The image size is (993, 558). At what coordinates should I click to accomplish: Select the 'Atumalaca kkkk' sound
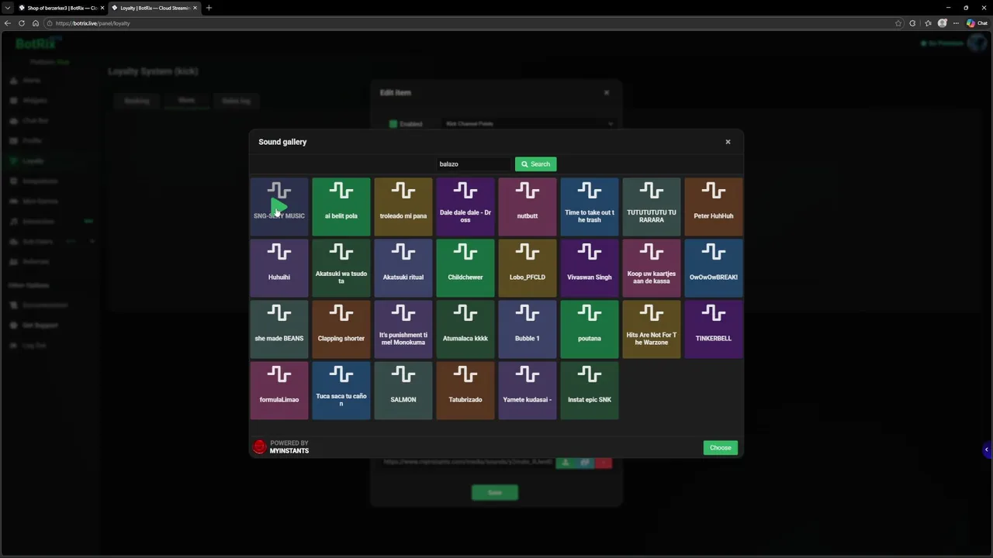(465, 329)
